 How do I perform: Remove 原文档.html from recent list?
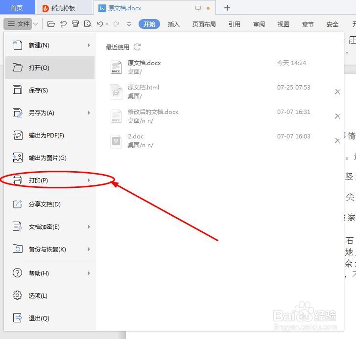point(337,91)
